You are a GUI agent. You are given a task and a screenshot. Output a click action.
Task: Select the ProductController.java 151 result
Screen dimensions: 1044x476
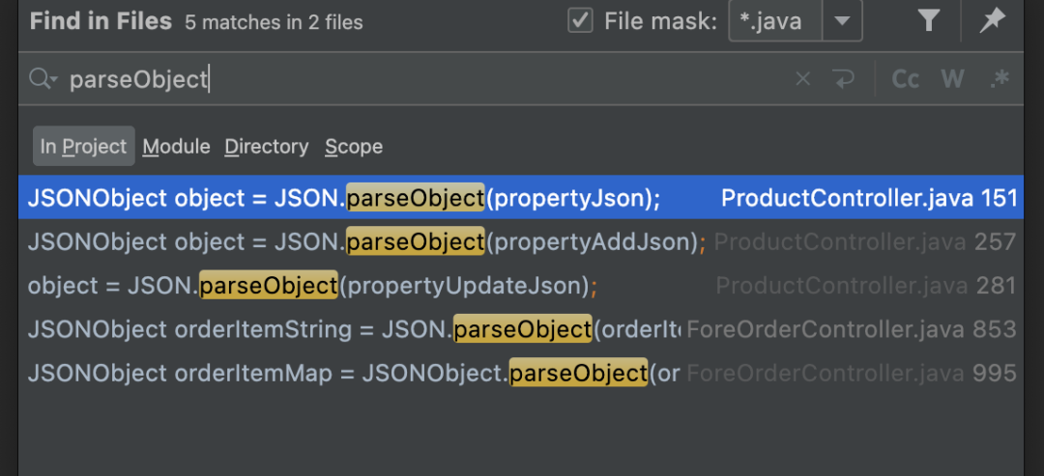click(x=522, y=198)
